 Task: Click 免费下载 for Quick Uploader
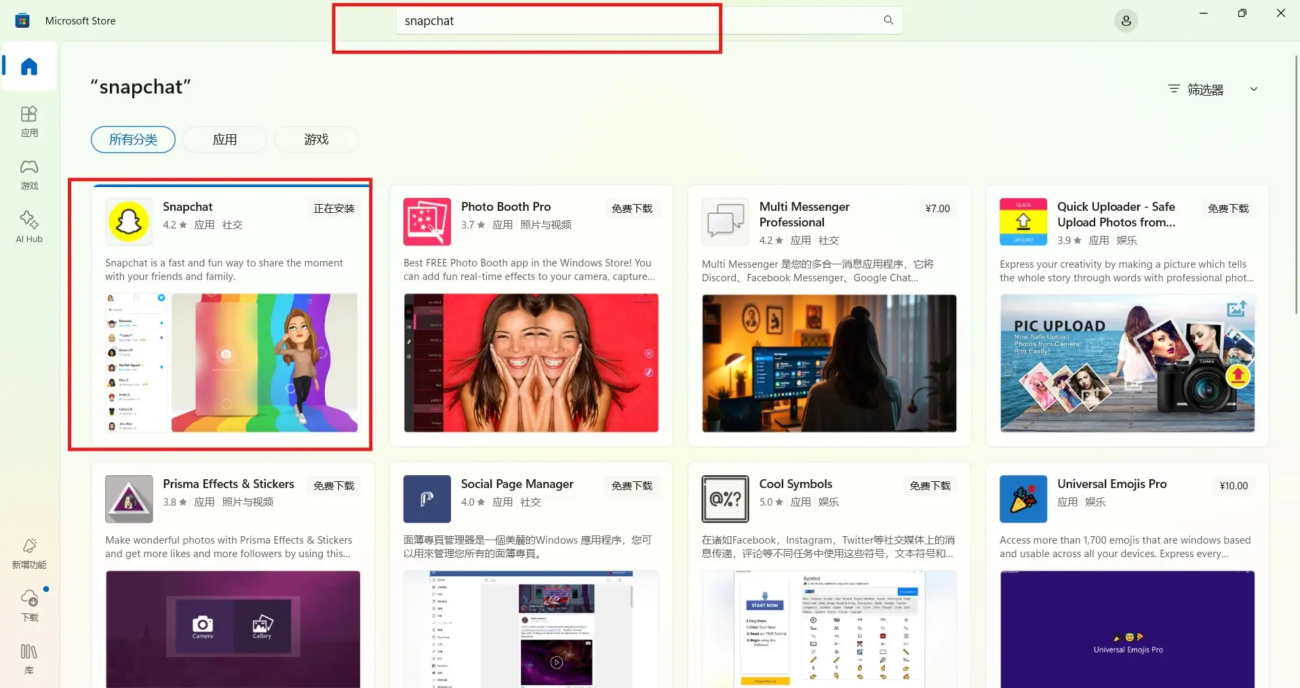(1228, 209)
